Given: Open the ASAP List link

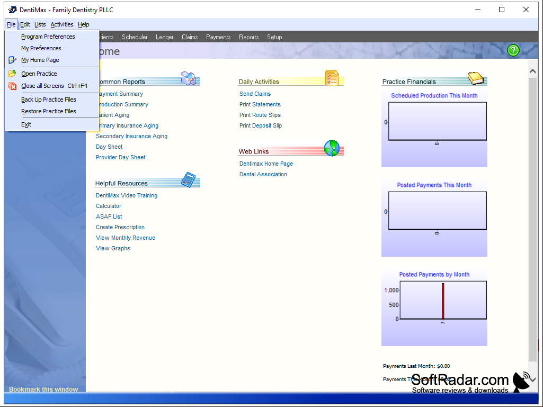Looking at the screenshot, I should 109,216.
